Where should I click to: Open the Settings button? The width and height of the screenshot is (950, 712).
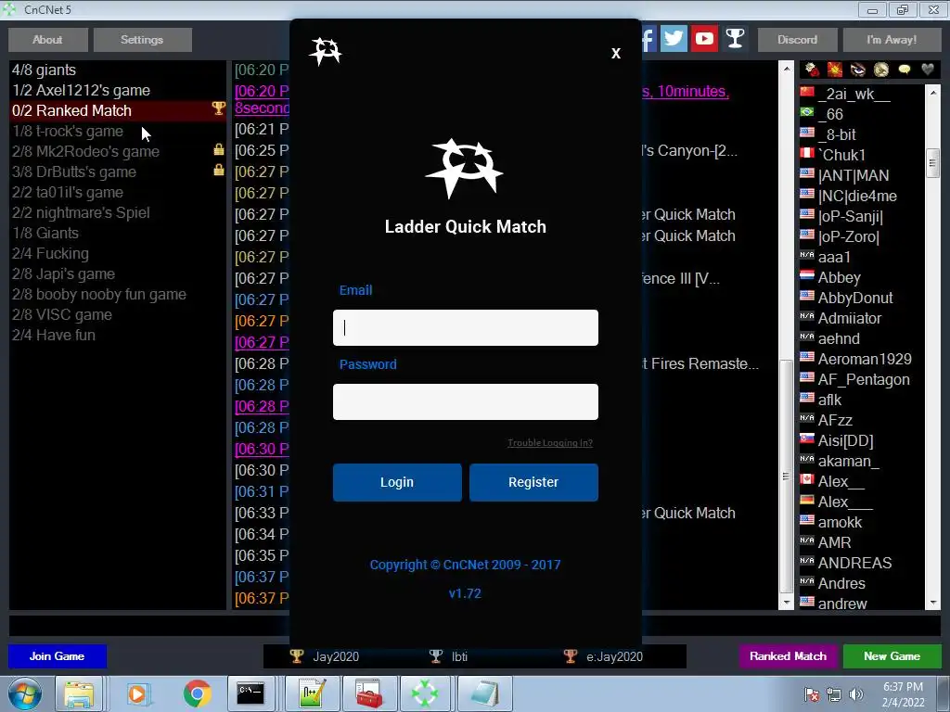142,40
